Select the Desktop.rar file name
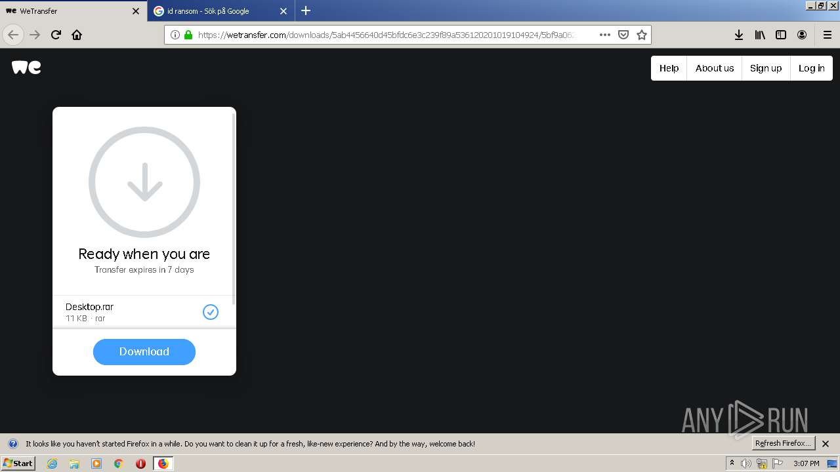 (89, 307)
